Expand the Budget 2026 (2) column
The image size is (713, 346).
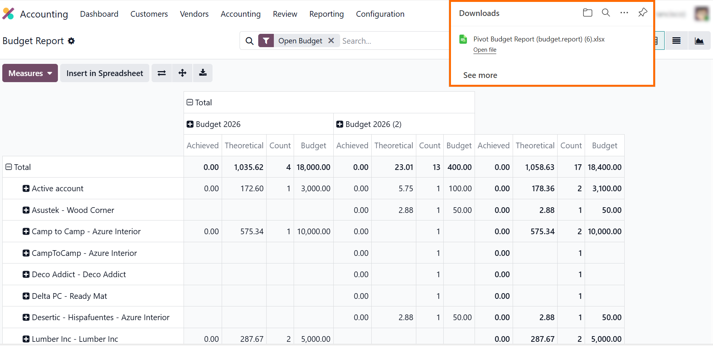pyautogui.click(x=340, y=124)
